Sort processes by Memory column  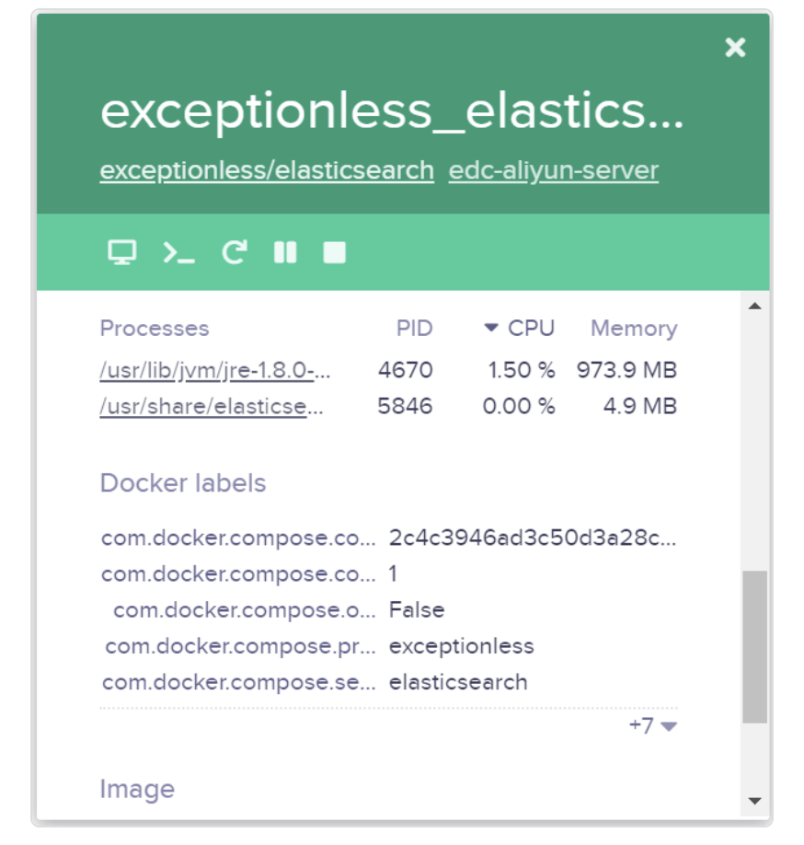[x=634, y=329]
